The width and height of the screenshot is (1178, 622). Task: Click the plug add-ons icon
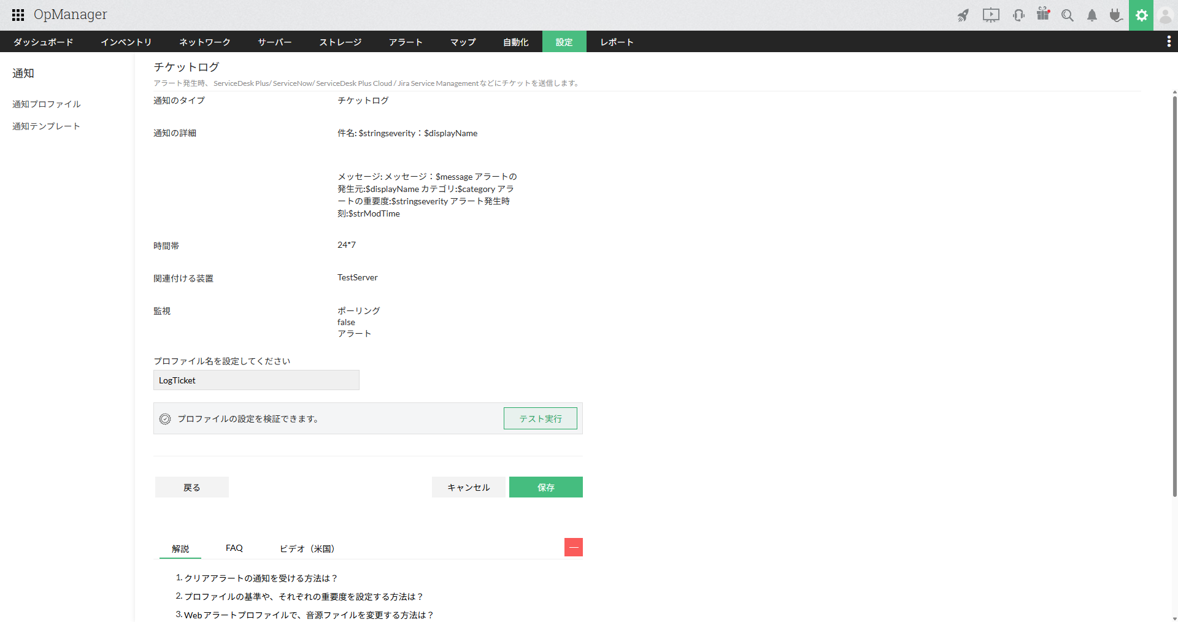1115,15
